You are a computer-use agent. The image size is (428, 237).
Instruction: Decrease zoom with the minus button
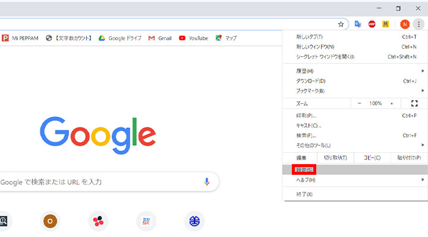(x=359, y=104)
